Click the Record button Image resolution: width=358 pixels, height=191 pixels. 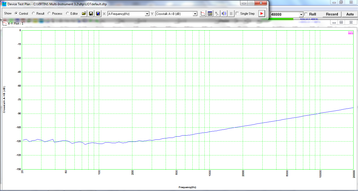(332, 14)
